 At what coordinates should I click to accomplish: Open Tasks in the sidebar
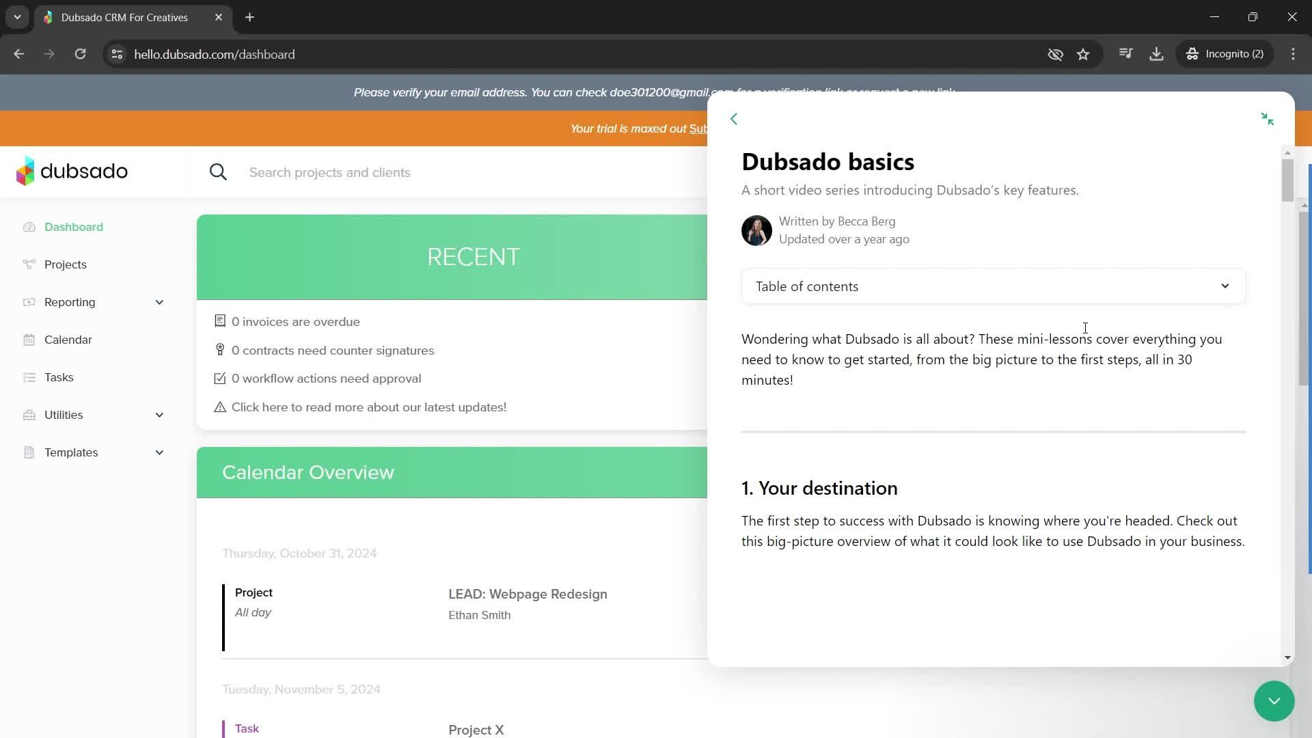(59, 377)
